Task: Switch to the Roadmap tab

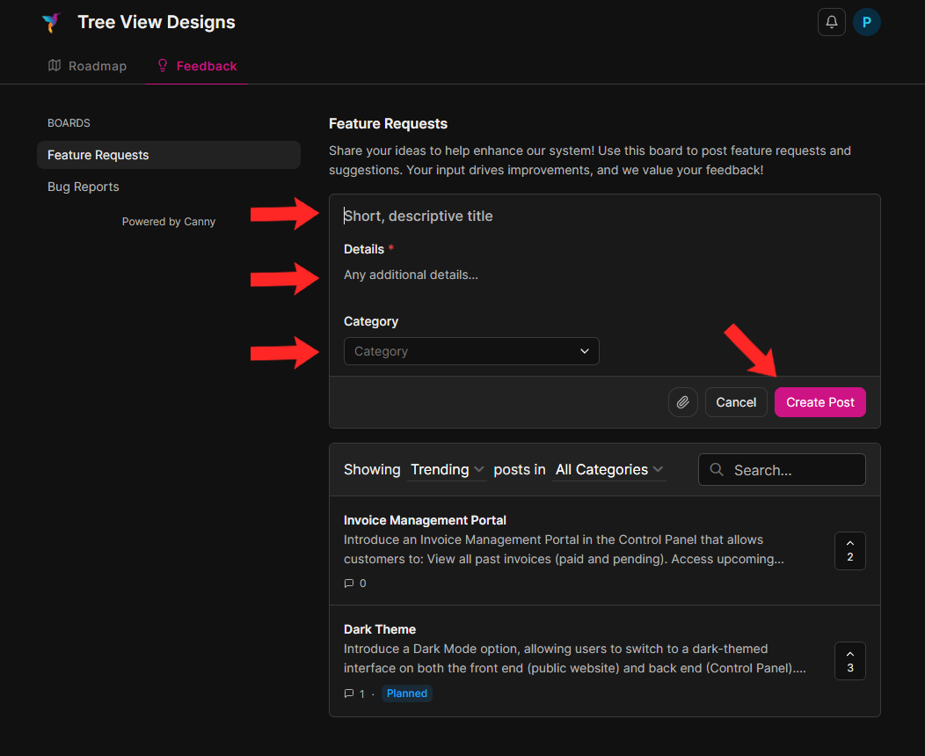Action: click(87, 65)
